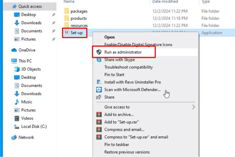Select the resources folder row

79,26
